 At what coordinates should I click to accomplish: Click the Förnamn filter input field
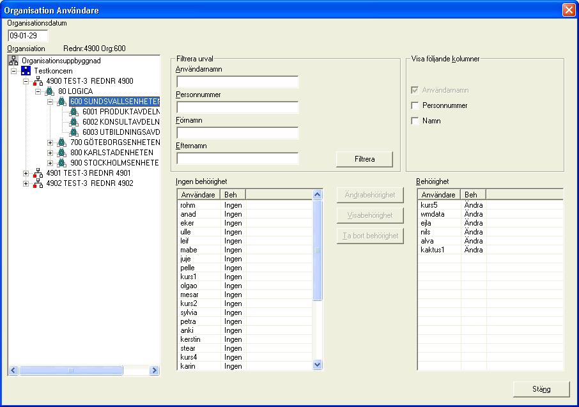point(238,133)
